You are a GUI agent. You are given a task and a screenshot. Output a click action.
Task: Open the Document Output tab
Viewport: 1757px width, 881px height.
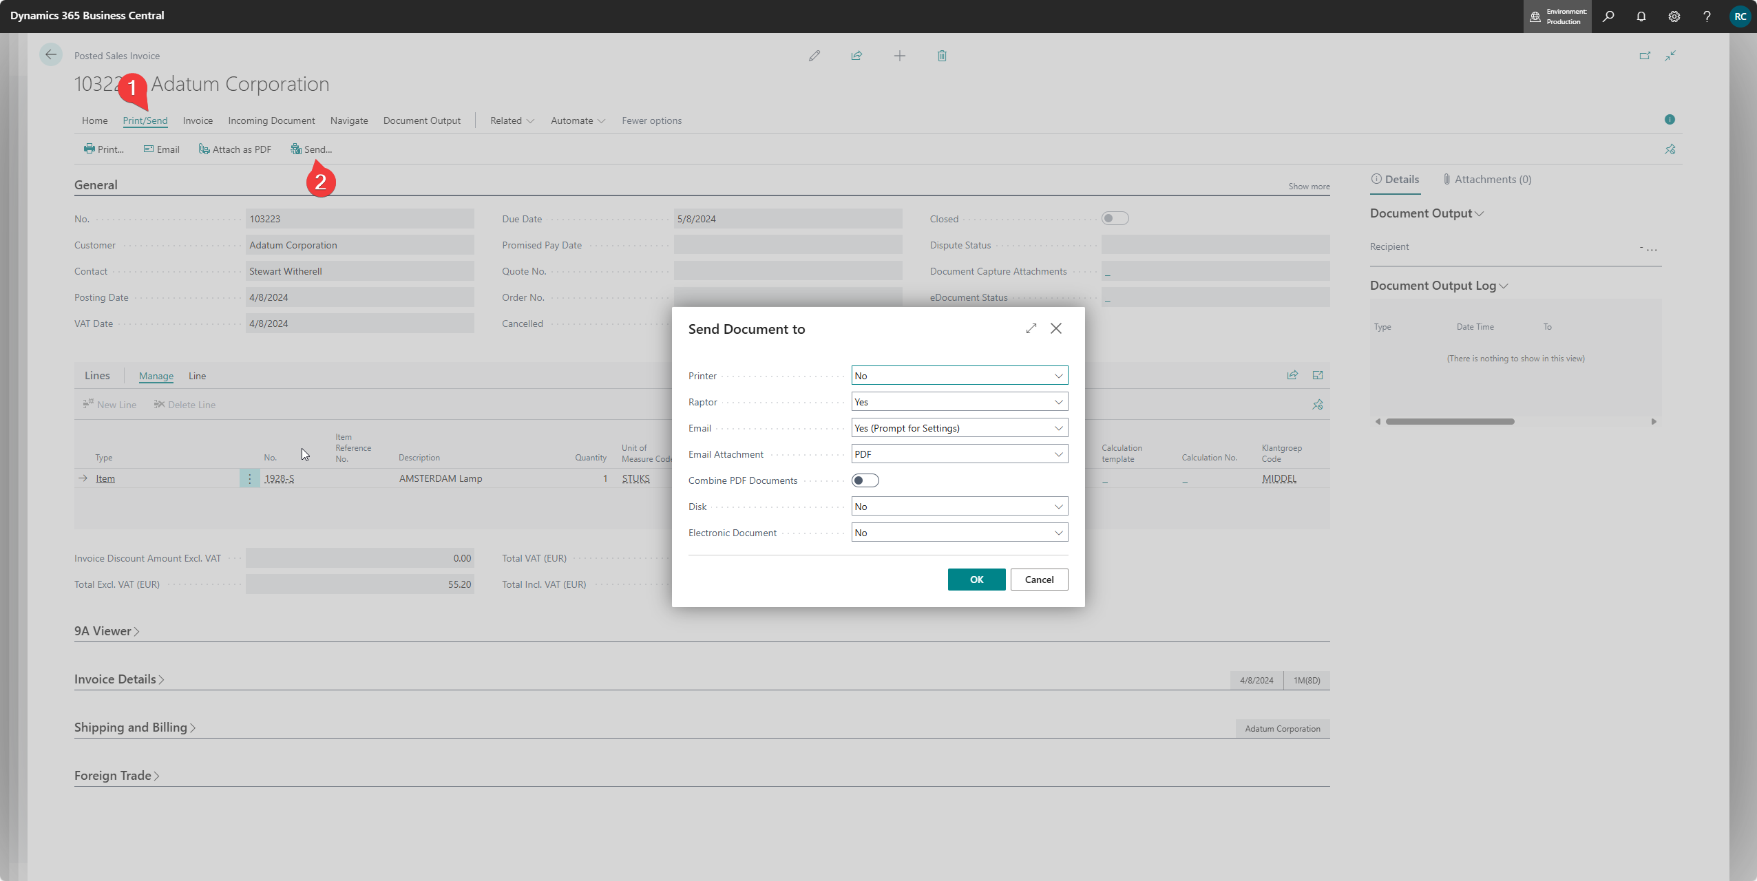point(421,120)
